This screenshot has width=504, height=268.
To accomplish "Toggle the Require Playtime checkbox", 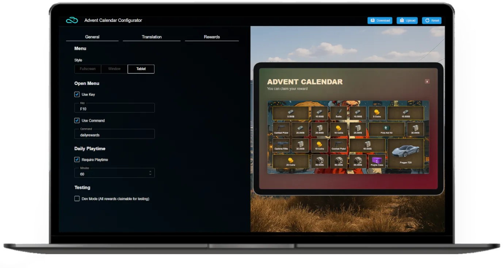I will pyautogui.click(x=77, y=160).
